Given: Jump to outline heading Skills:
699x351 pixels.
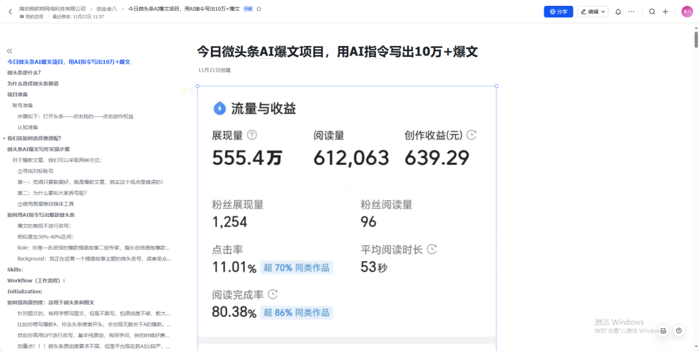Looking at the screenshot, I should [x=15, y=270].
